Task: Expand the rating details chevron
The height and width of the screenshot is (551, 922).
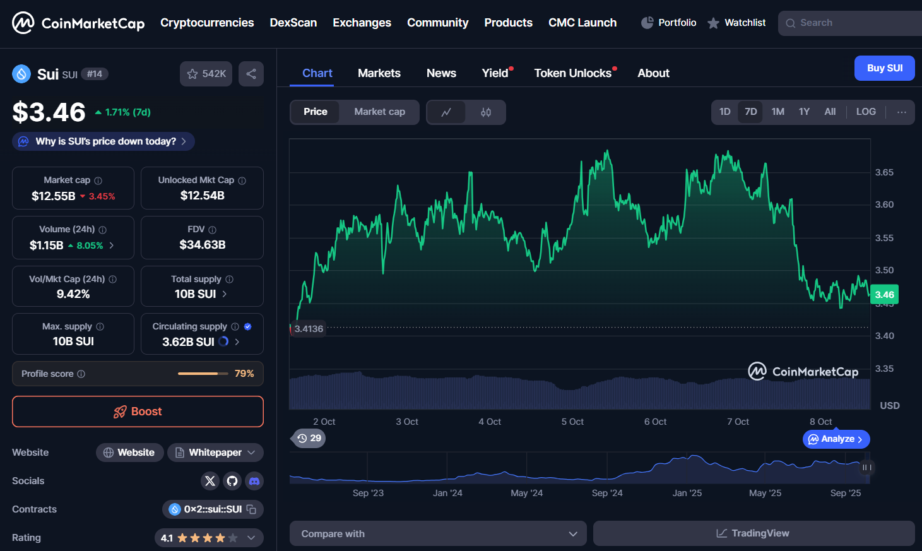Action: click(251, 538)
